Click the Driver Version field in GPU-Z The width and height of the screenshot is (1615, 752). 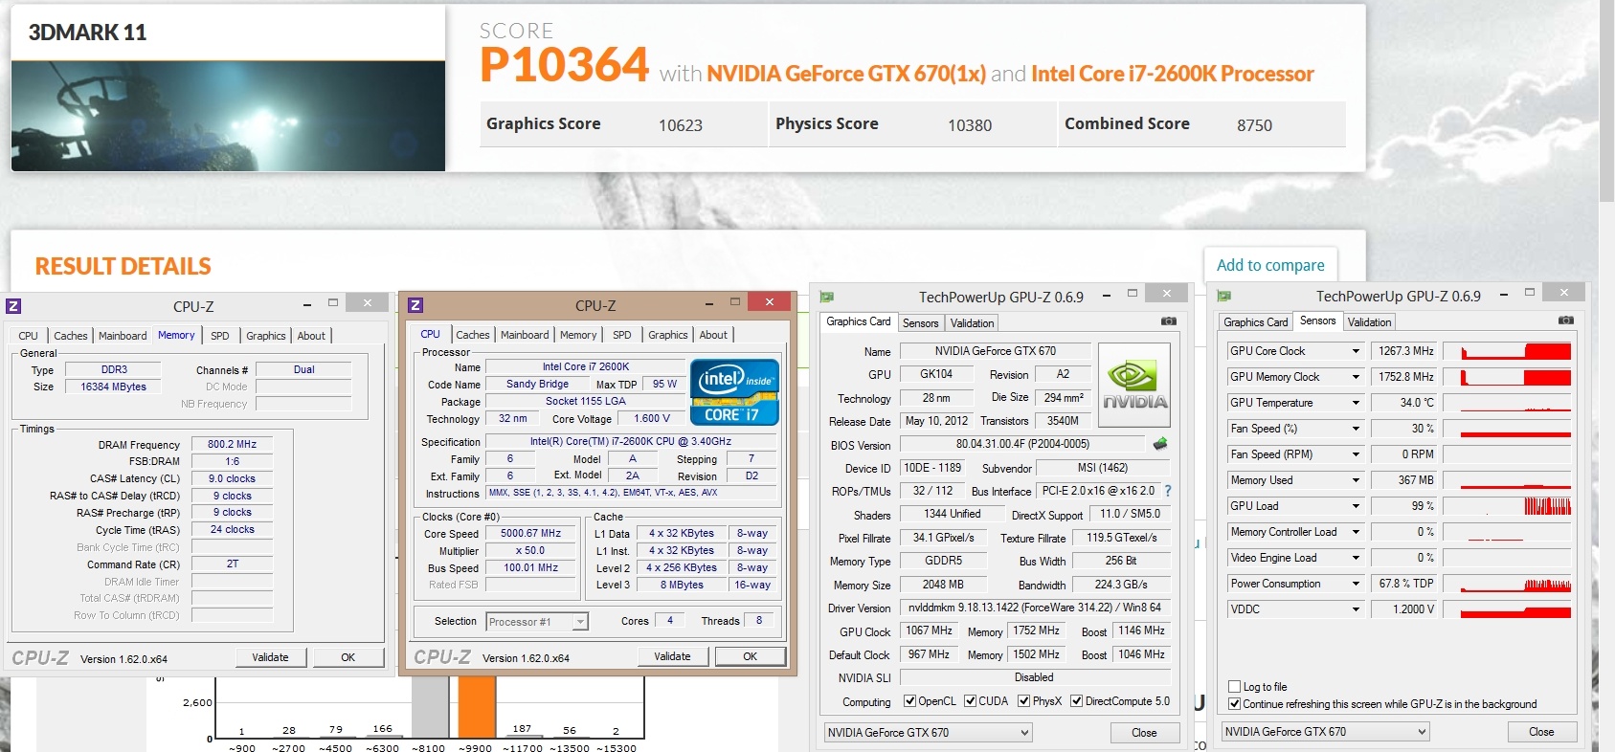coord(1035,608)
